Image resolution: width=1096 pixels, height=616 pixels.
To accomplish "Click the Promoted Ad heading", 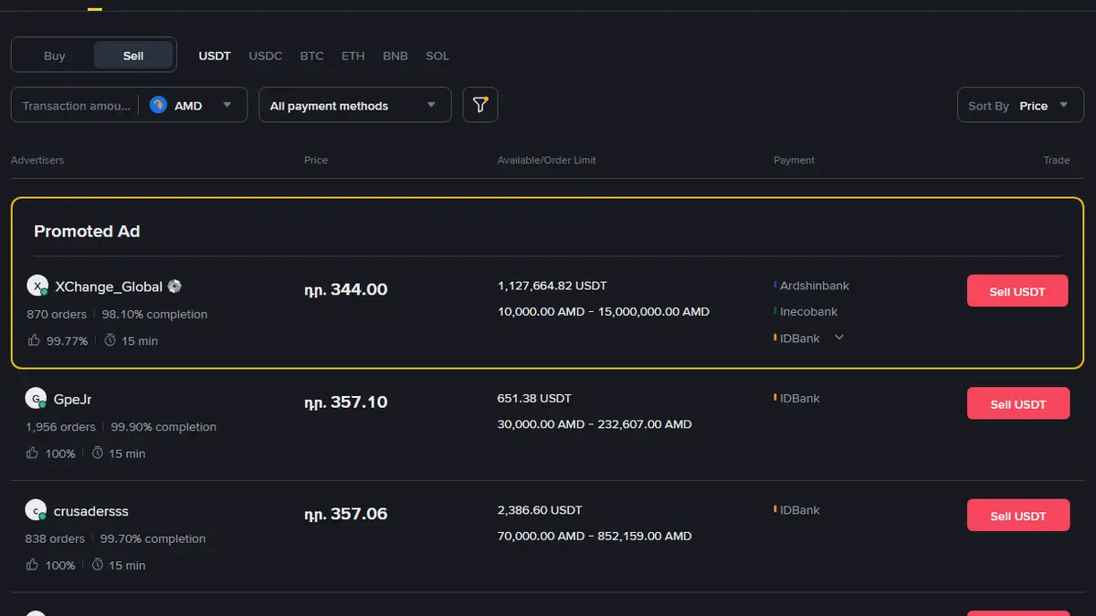I will 87,231.
